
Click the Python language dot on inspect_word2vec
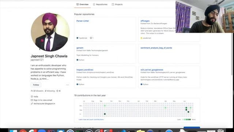click(77, 84)
